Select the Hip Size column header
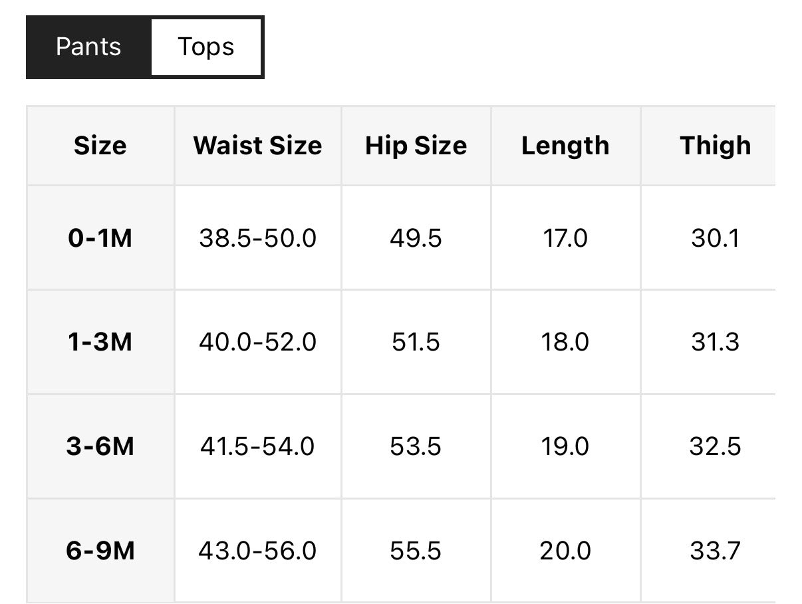Screen dimensions: 802x604 point(416,146)
